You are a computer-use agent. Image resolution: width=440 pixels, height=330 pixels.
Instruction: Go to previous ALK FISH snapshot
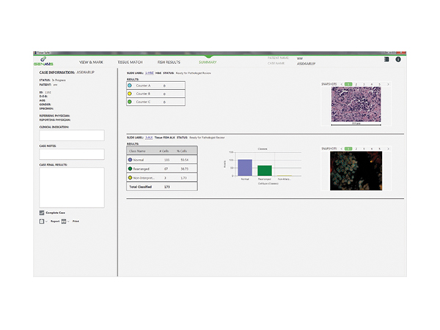tap(341, 149)
